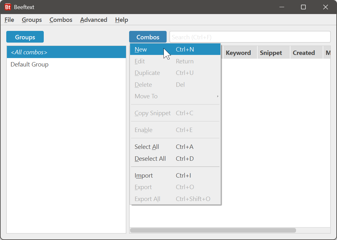Choose Edit in the Combos dropdown
Image resolution: width=337 pixels, height=240 pixels.
point(175,61)
